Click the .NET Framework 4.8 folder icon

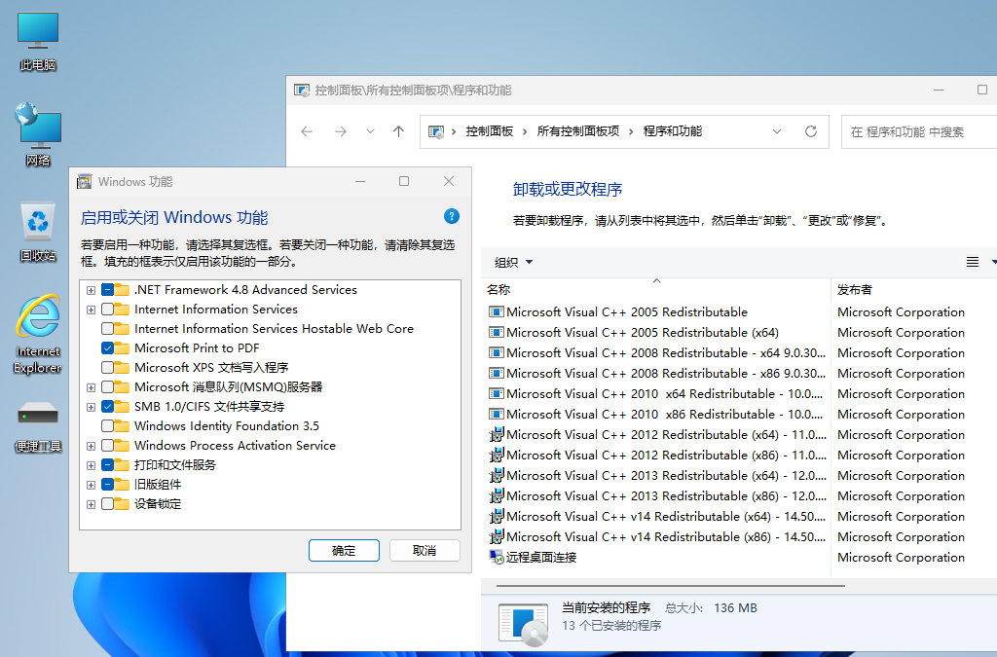click(x=122, y=290)
